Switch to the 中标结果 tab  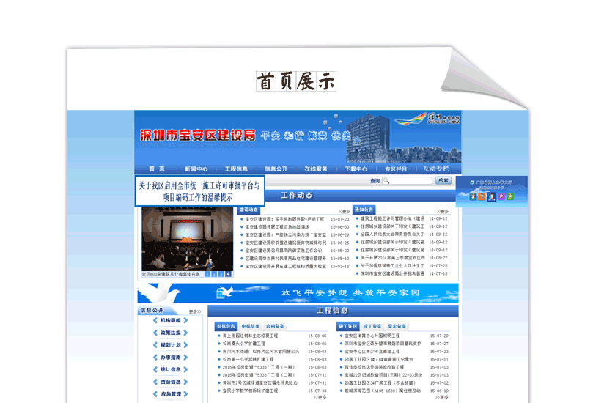pos(251,326)
